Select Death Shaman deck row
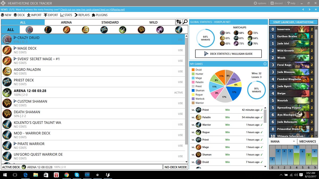Viewport: 319px width, 179px height. [93, 114]
